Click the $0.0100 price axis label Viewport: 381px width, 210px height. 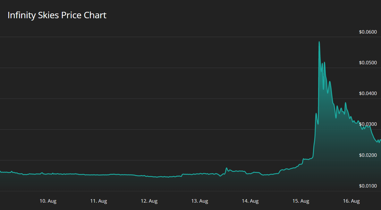(368, 186)
